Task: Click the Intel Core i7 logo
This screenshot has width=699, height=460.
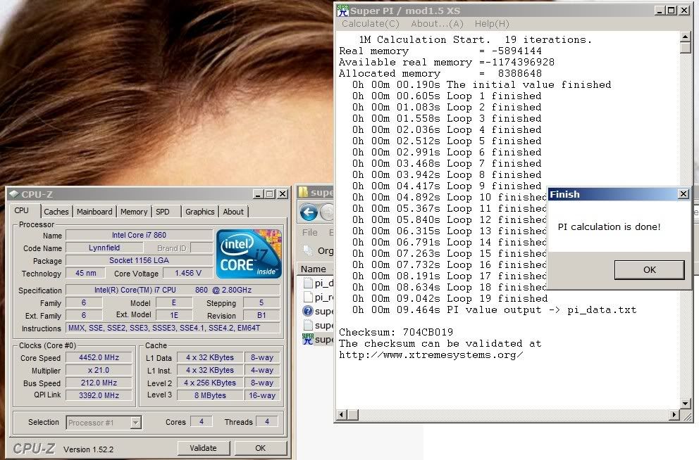Action: pyautogui.click(x=249, y=254)
